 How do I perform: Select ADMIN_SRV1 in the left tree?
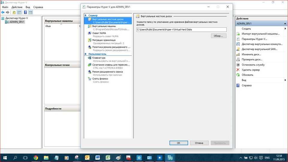point(17,22)
